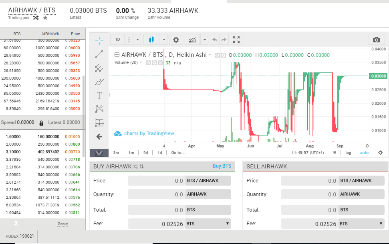Click the 11:45:57 (UTC+1) timezone clock
The height and width of the screenshot is (244, 389).
click(x=308, y=152)
